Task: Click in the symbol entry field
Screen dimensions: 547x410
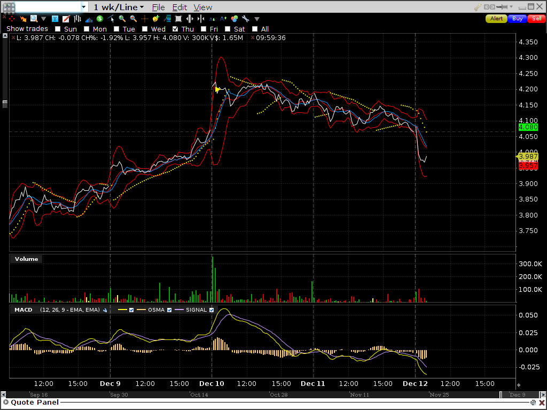Action: coord(48,7)
